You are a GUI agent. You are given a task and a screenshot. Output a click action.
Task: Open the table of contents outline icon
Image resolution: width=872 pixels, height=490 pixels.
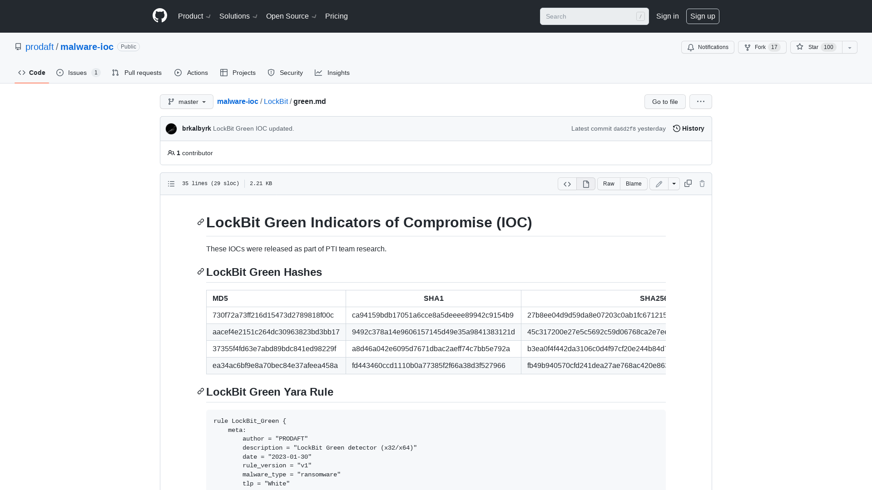click(171, 184)
